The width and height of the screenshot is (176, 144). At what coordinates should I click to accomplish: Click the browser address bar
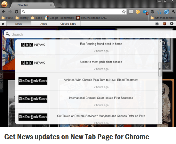[74, 12]
